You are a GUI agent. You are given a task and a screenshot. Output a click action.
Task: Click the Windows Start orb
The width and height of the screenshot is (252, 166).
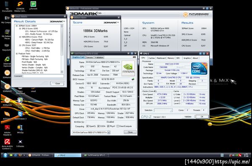tap(5, 155)
